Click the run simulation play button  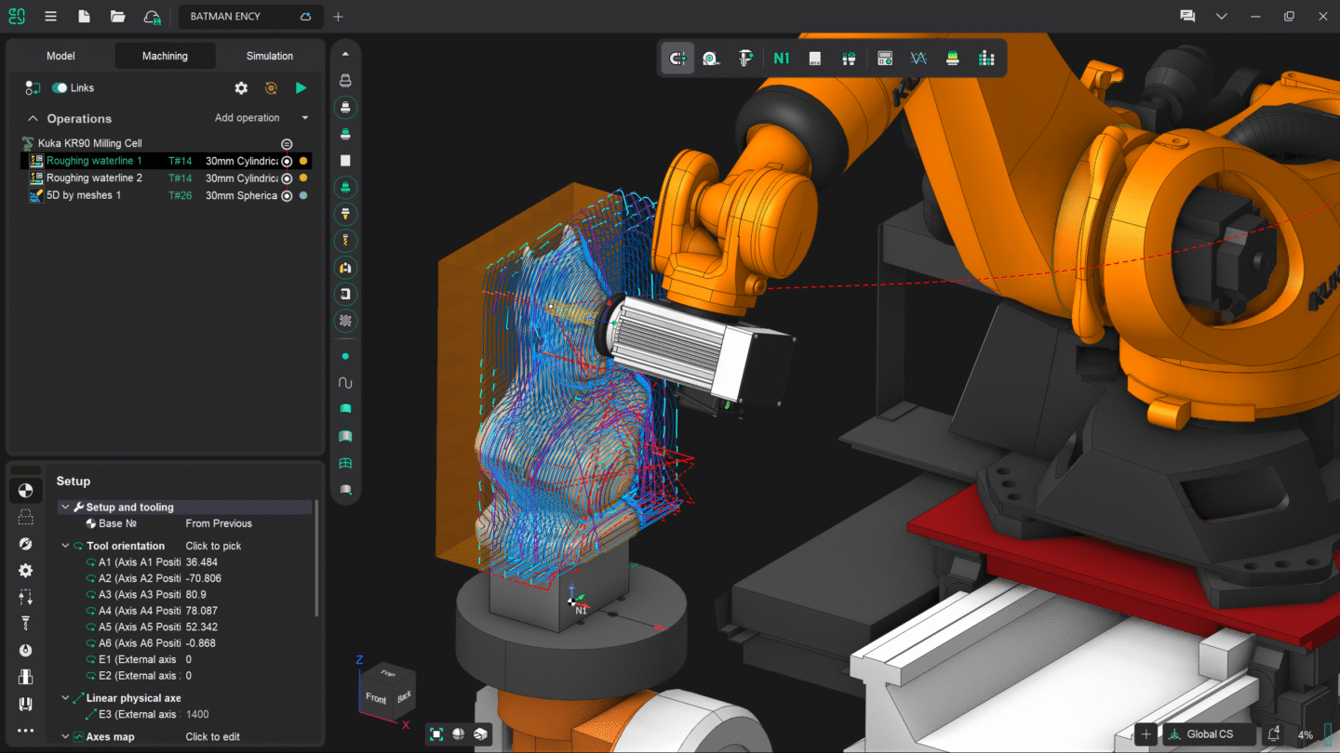301,87
